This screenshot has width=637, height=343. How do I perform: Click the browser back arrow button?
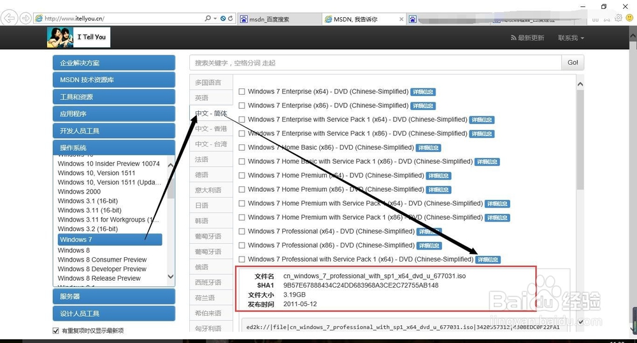pyautogui.click(x=9, y=18)
